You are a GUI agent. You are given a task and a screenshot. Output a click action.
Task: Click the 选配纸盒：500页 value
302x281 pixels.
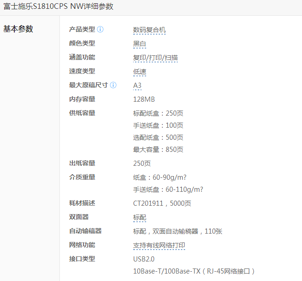[158, 137]
